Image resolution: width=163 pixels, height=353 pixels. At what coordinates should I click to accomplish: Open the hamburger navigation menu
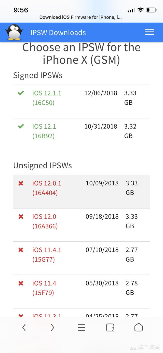(149, 32)
